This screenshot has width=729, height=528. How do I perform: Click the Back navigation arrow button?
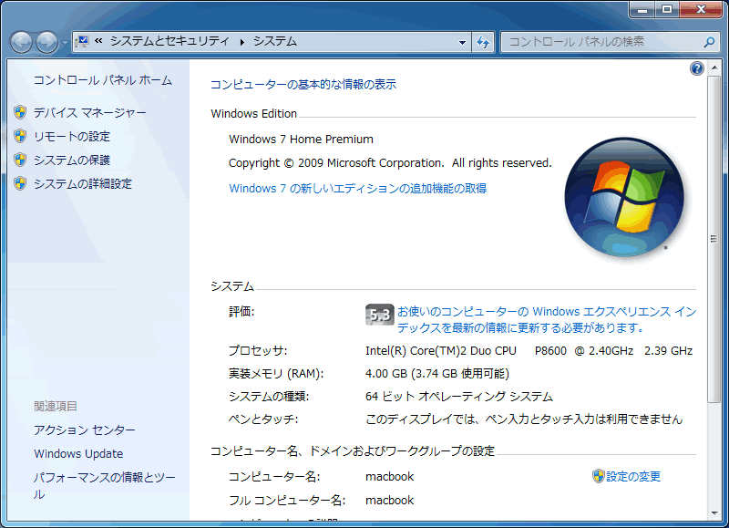click(21, 43)
